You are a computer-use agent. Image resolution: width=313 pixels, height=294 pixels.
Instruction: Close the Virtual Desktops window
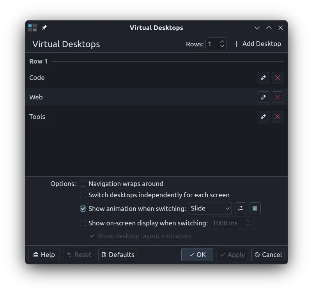click(x=281, y=28)
